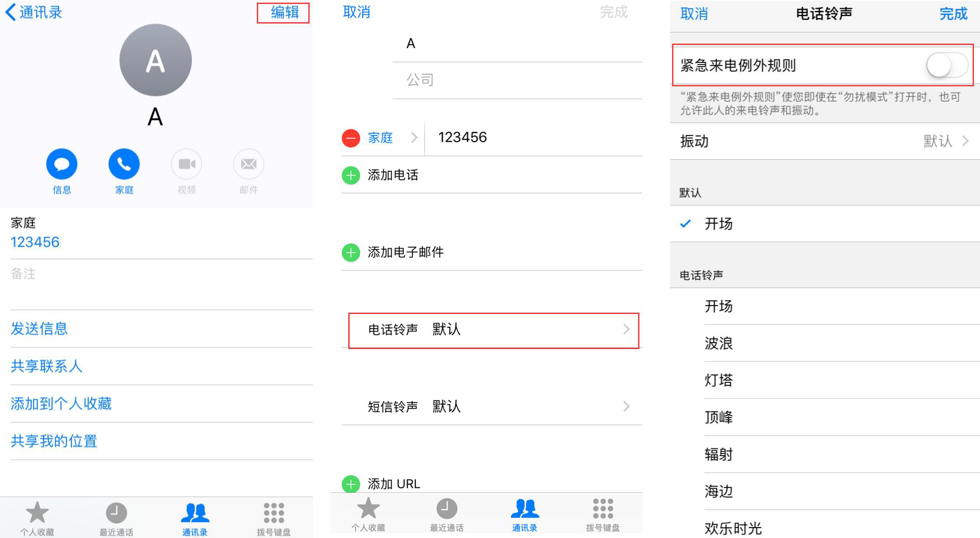Tap the 公司 company field

pos(517,80)
